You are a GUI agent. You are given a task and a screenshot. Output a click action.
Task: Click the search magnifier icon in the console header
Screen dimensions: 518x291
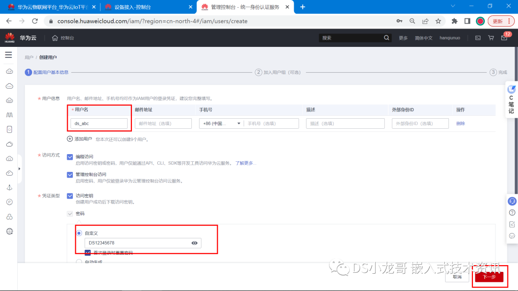coord(387,37)
